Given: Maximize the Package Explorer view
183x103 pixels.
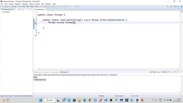Looking at the screenshot, I should click(31, 9).
